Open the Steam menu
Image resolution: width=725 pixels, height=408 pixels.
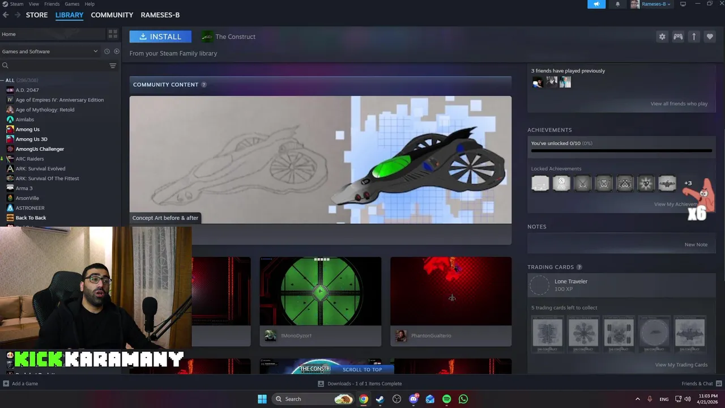13,4
